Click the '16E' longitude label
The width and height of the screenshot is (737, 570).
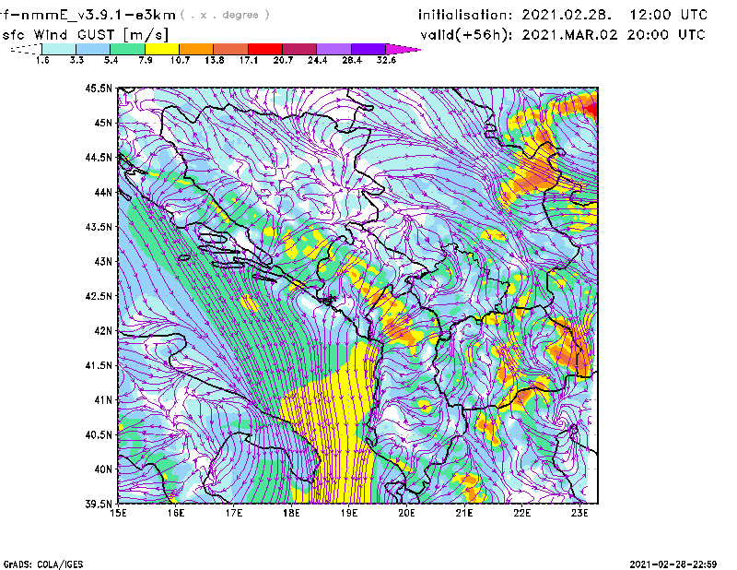coord(176,513)
